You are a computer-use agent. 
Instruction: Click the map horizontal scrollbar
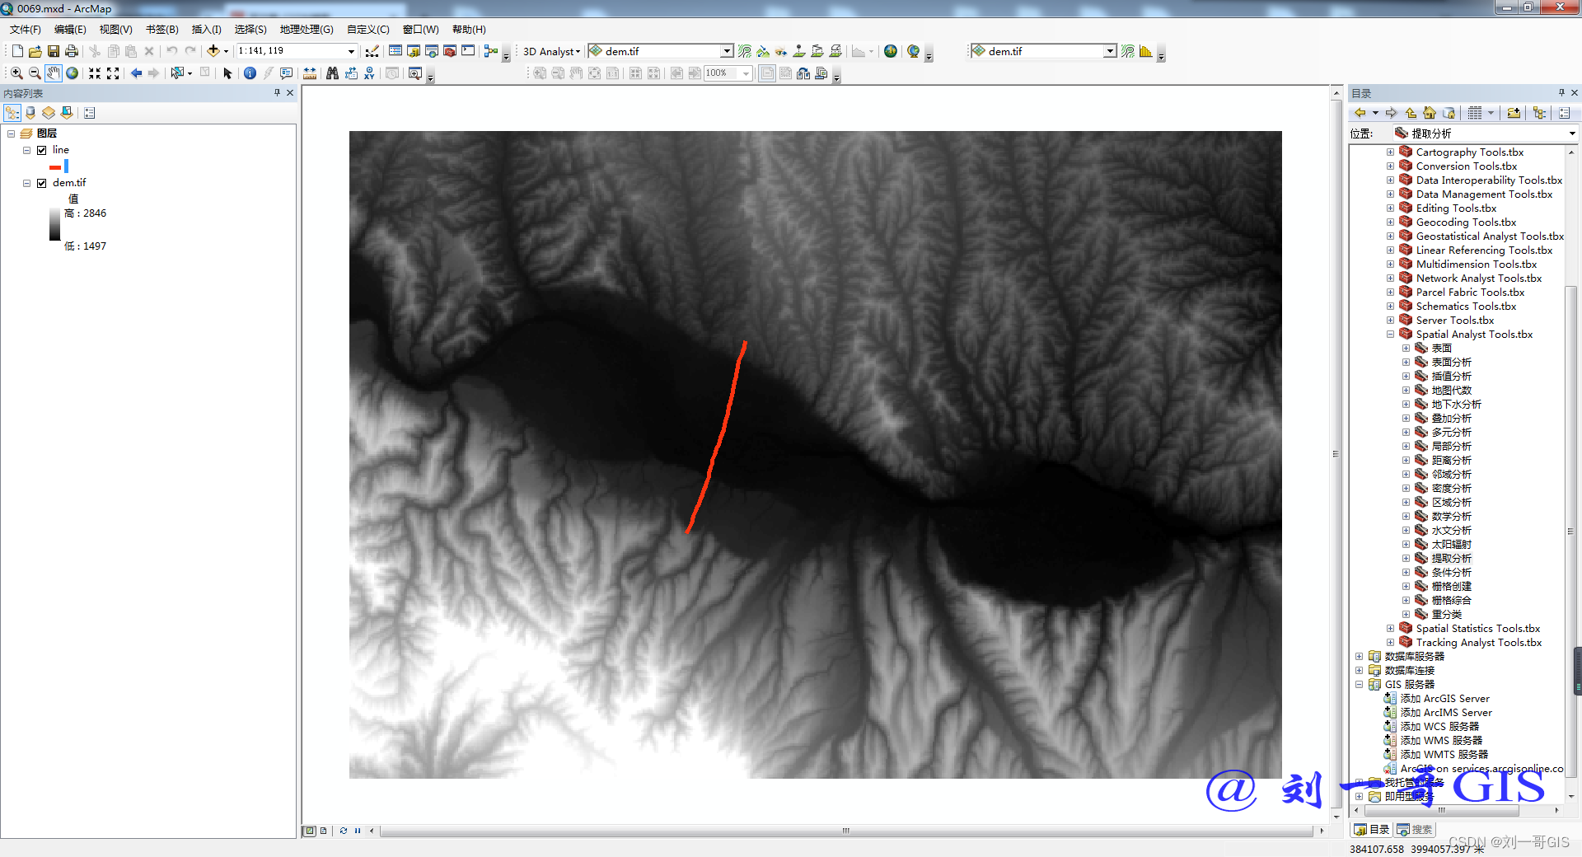pos(846,831)
